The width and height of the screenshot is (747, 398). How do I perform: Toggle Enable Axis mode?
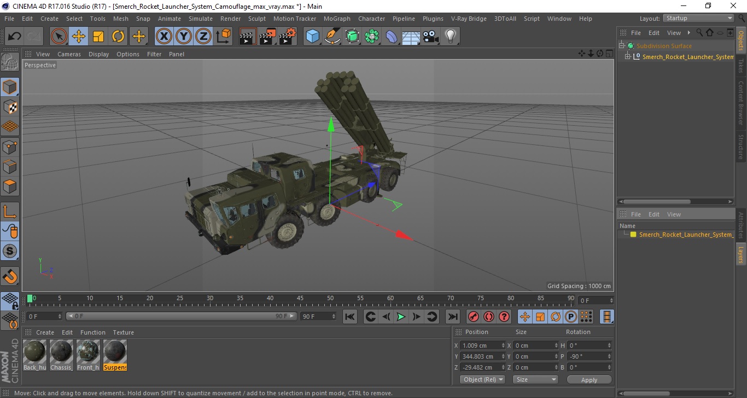click(10, 212)
